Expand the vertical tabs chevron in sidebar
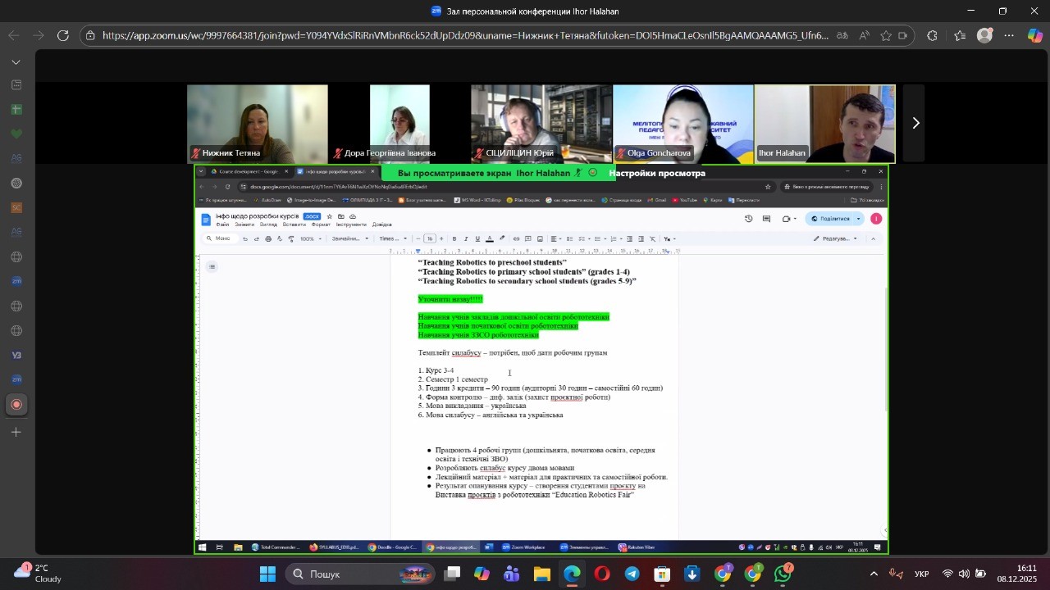Image resolution: width=1050 pixels, height=590 pixels. [x=16, y=62]
